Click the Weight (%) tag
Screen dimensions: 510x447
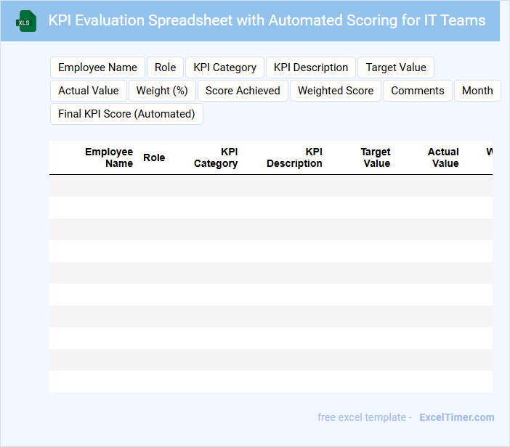click(162, 91)
